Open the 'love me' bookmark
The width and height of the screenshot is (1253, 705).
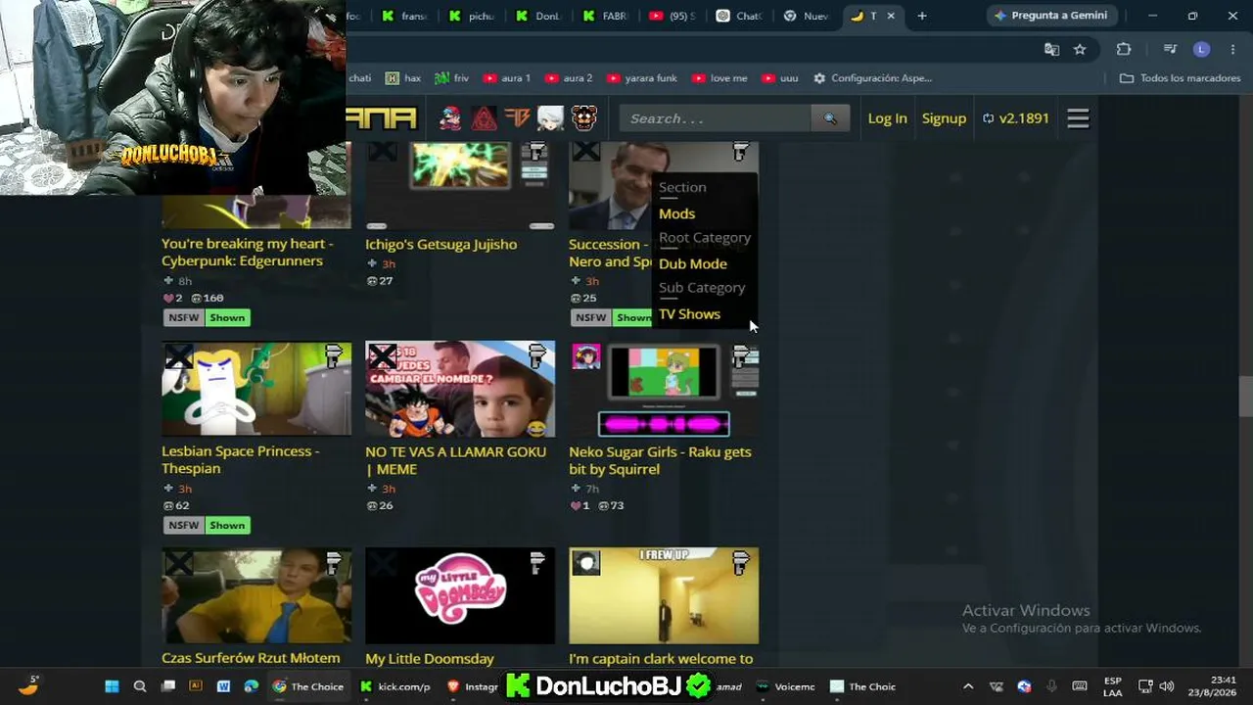[719, 78]
